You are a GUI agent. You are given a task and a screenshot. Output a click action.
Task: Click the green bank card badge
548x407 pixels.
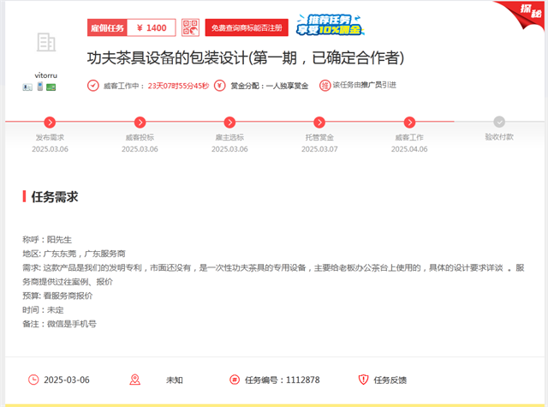click(x=51, y=87)
